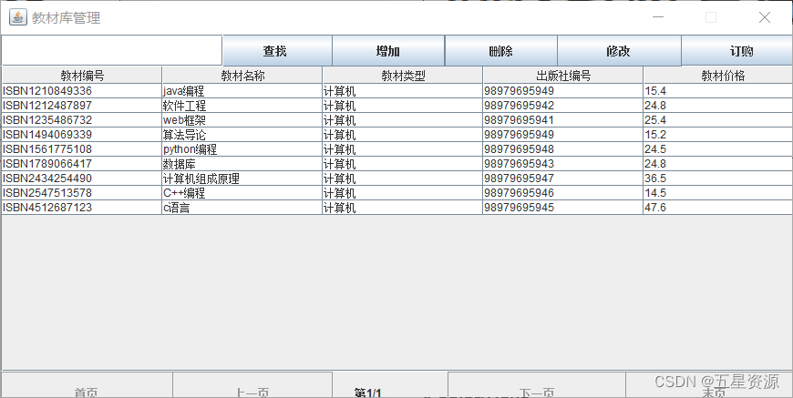
Task: Minimize the 教材库管理 window
Action: (658, 17)
